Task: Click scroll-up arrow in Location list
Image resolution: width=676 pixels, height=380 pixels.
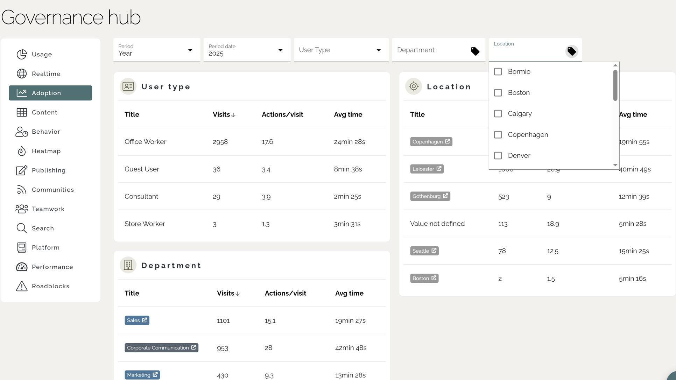Action: click(615, 65)
